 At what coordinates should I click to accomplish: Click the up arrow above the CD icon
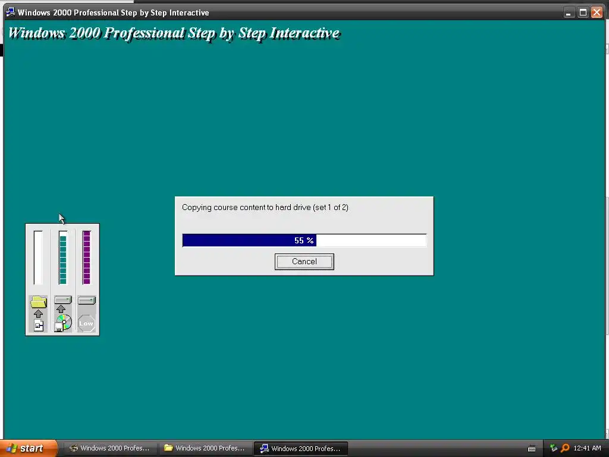pos(61,309)
